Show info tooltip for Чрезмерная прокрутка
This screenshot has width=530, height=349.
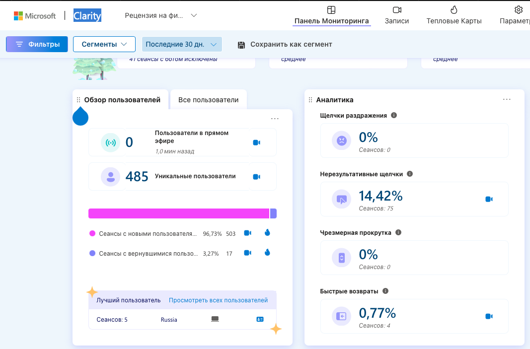coord(398,233)
